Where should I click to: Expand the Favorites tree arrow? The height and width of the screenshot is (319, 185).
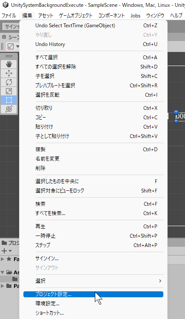(x=3, y=259)
